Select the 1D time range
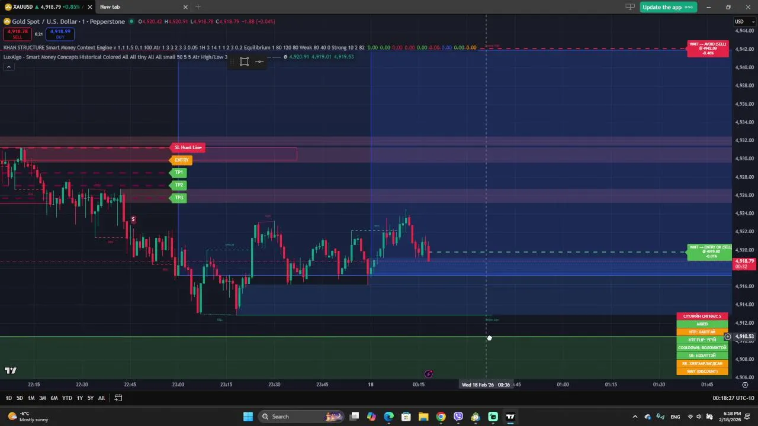The width and height of the screenshot is (758, 426). [x=8, y=398]
